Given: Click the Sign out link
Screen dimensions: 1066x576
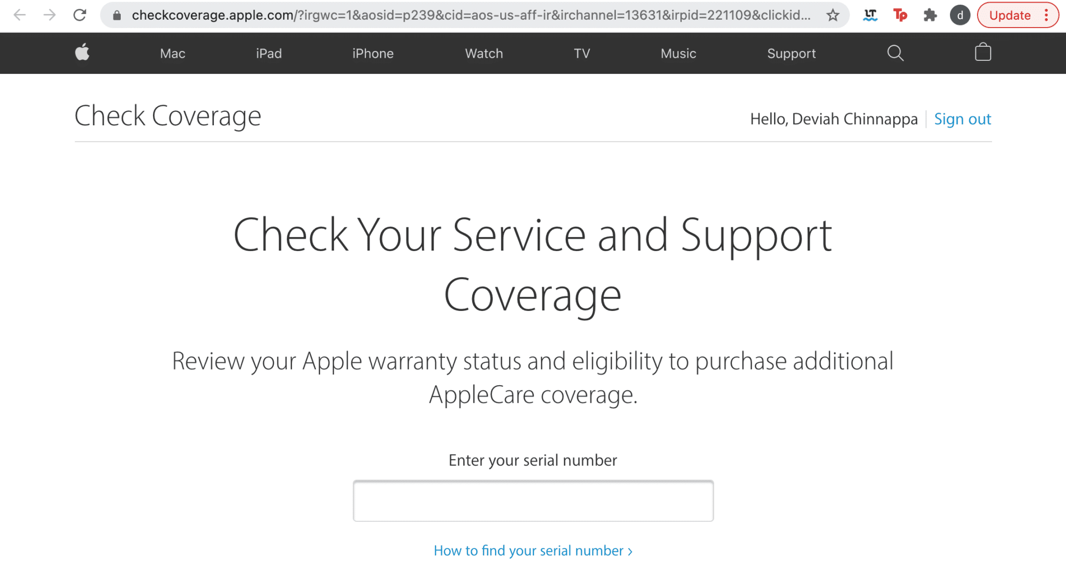Looking at the screenshot, I should (963, 119).
